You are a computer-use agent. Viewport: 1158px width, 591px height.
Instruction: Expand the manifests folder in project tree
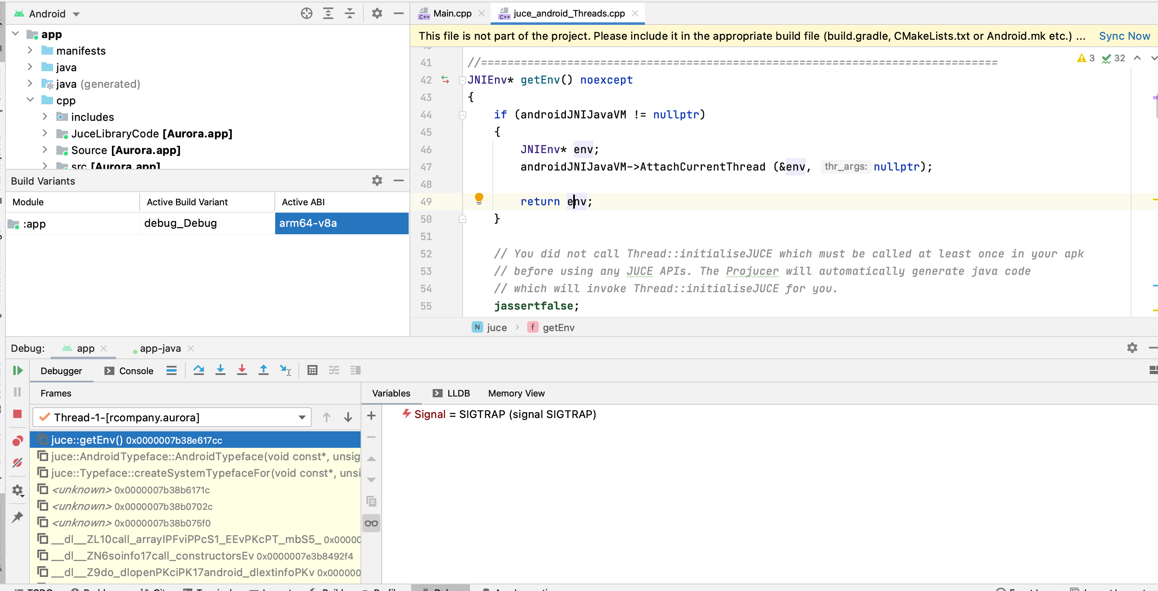30,50
